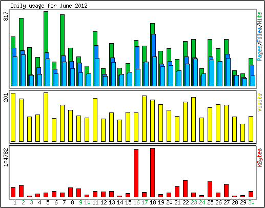Select day label "15"
Image resolution: width=265 pixels, height=208 pixels.
(128, 202)
